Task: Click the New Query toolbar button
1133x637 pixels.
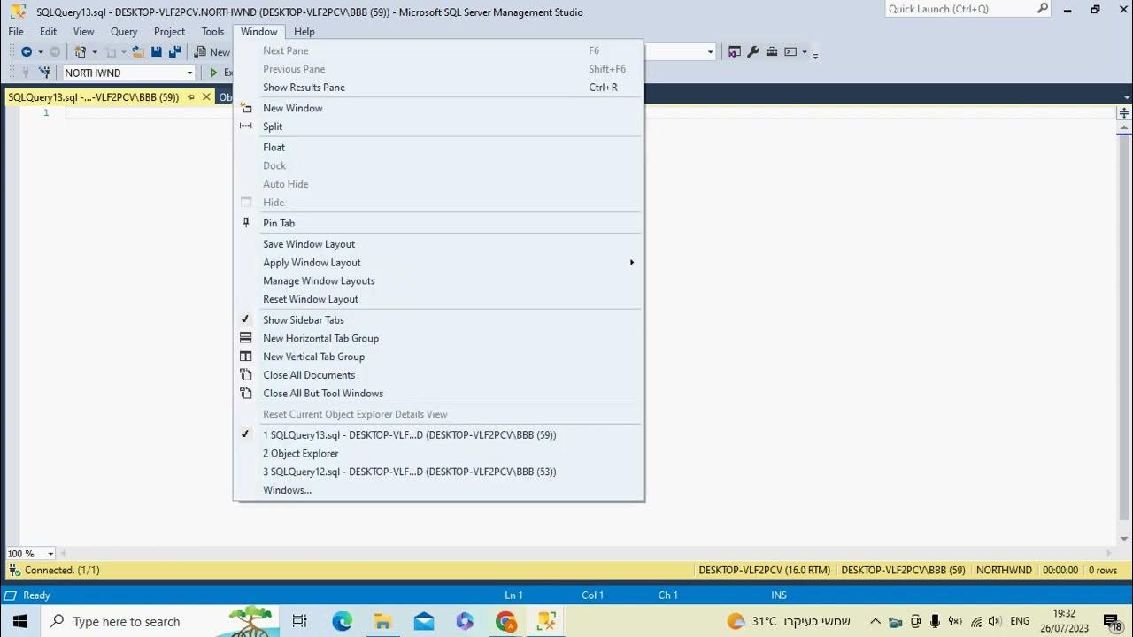Action: click(x=212, y=52)
